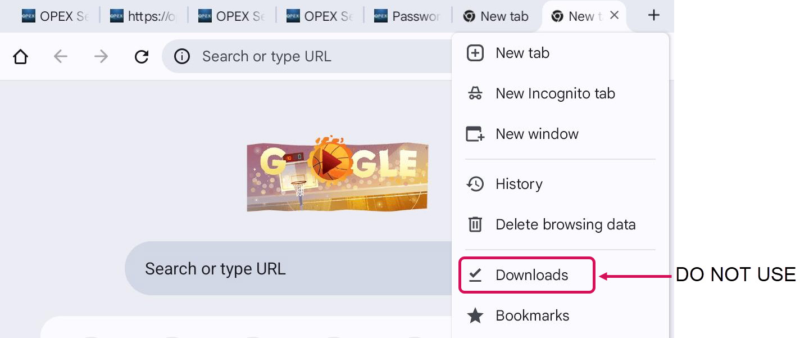800x338 pixels.
Task: Switch to the first OPEX tab
Action: pos(55,16)
